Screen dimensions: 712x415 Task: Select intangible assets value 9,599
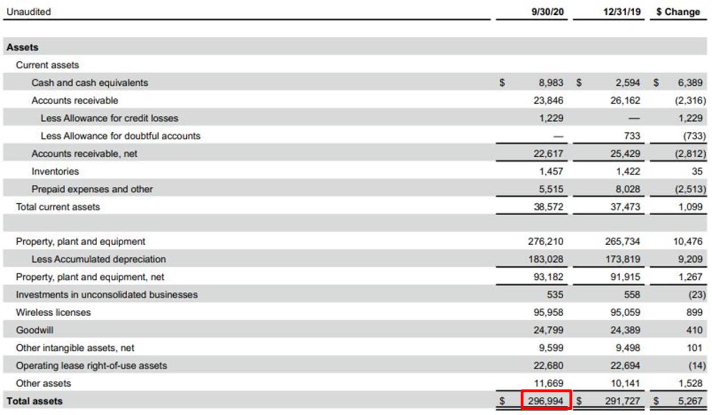point(551,347)
